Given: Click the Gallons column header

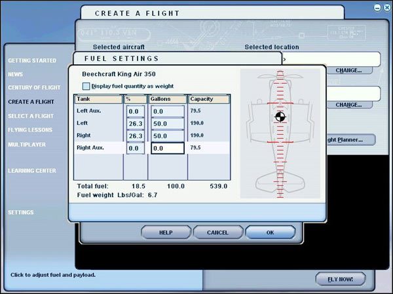Looking at the screenshot, I should coord(168,100).
